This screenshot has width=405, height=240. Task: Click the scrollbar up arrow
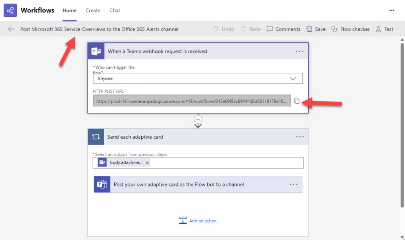[x=402, y=40]
